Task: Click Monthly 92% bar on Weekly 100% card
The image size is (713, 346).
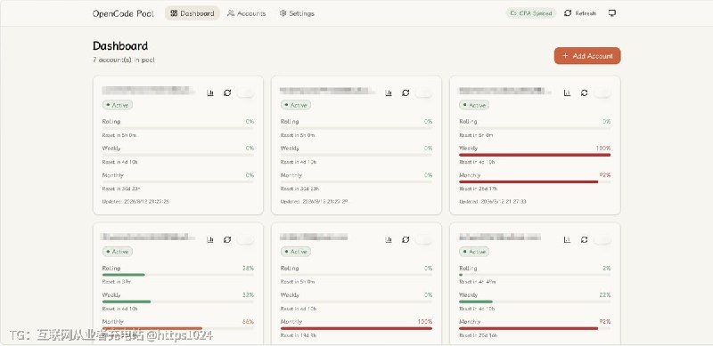Action: pyautogui.click(x=529, y=181)
